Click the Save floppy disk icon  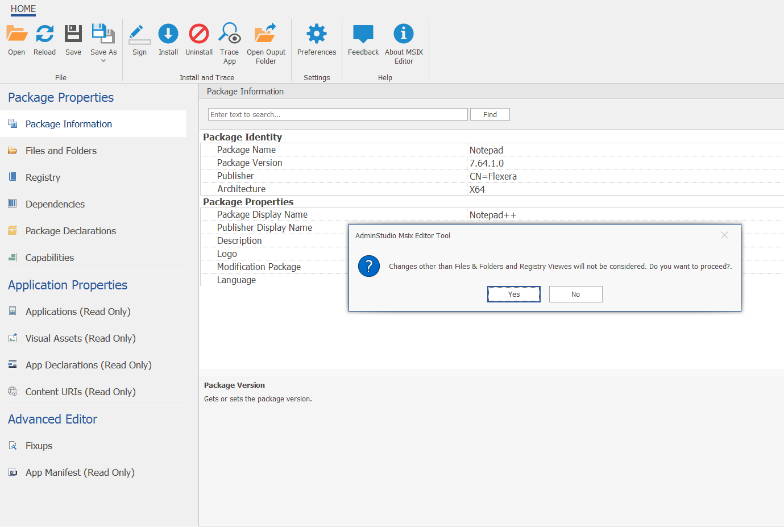73,34
